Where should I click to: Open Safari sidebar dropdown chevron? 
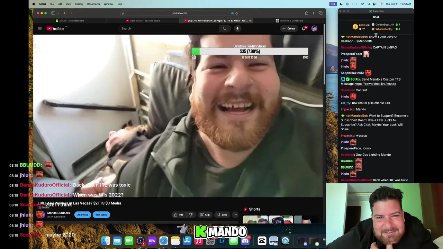point(58,13)
